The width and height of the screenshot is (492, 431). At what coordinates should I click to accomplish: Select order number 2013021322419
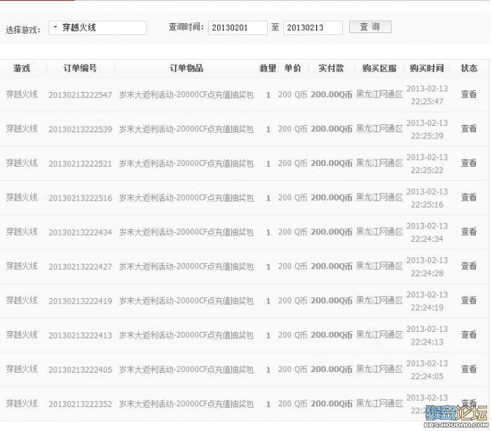[80, 301]
